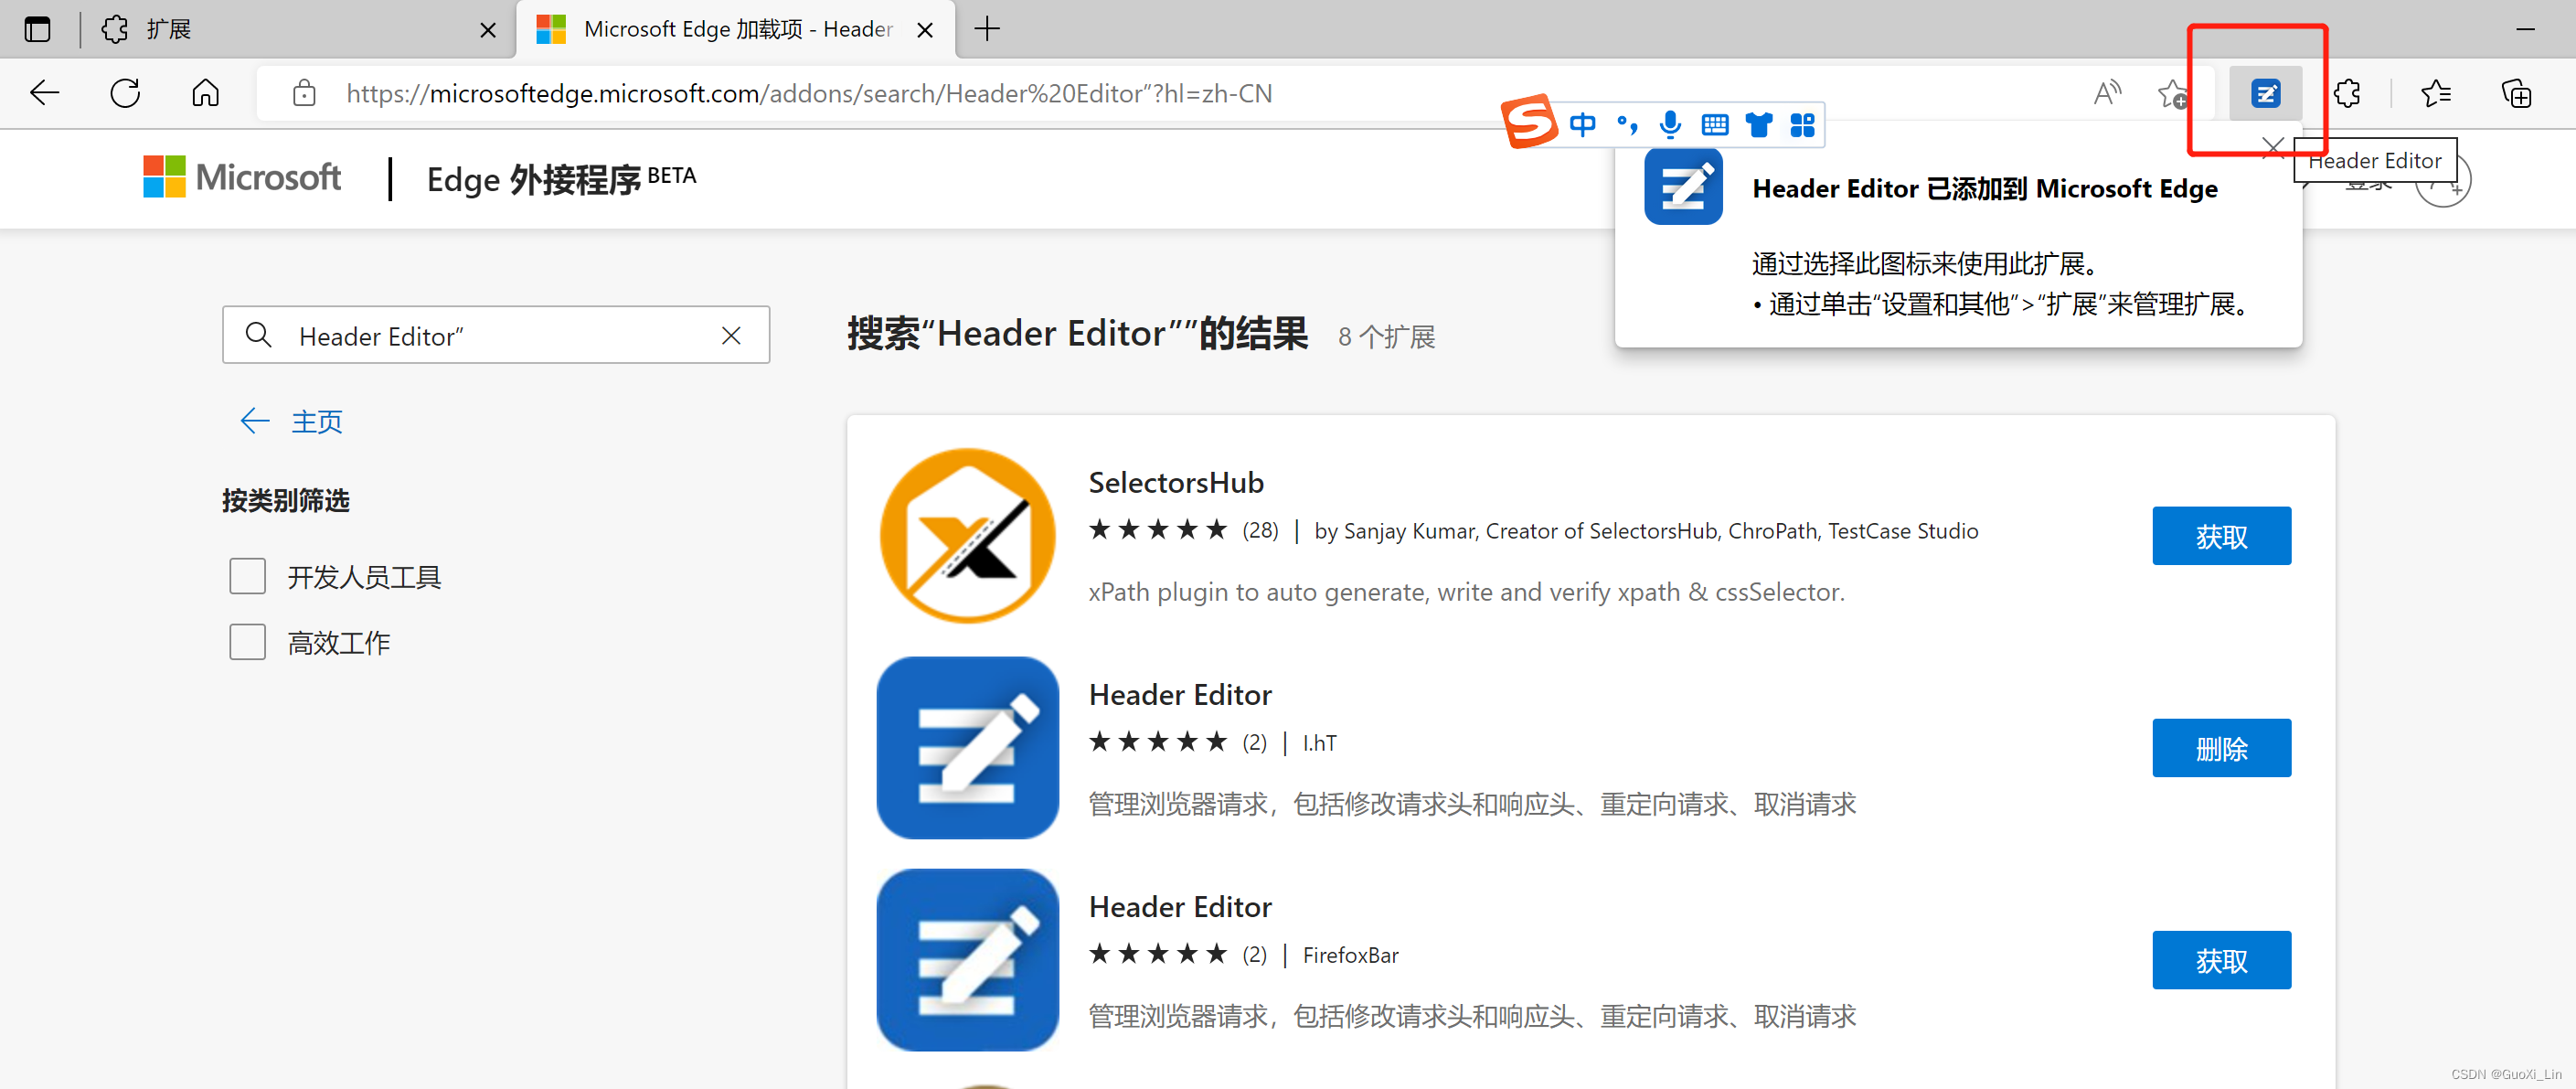Screen dimensions: 2576x1089
Task: Click SelectorsHub 28 ratings count
Action: [1260, 531]
